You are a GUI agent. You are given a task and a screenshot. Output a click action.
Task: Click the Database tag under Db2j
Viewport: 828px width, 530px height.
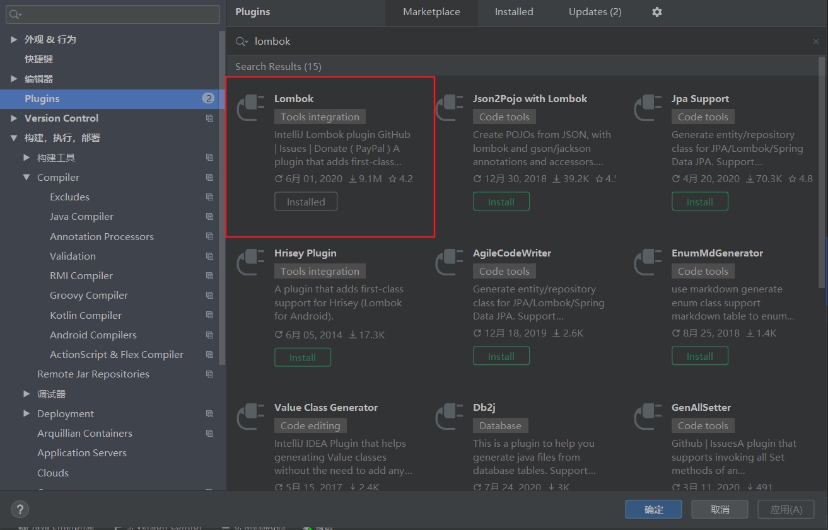[500, 426]
